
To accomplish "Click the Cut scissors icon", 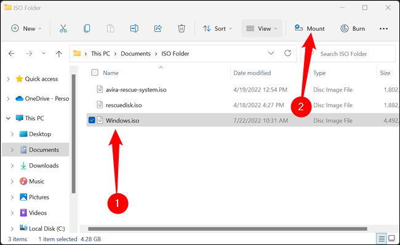I will click(x=63, y=28).
